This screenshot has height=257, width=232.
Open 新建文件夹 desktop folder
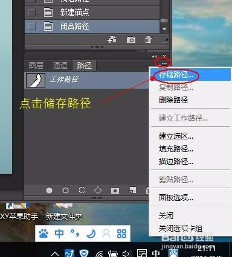pos(64,212)
